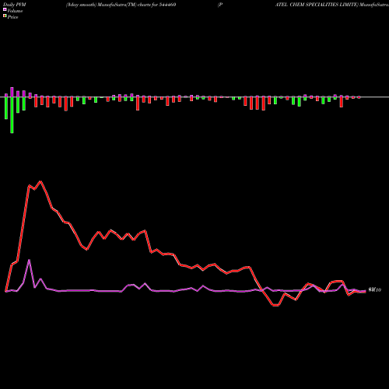Click the "(3day smooth) MunafaSutra(TM) charts for 544460" heading
Image resolution: width=389 pixels, height=389 pixels.
coord(121,5)
